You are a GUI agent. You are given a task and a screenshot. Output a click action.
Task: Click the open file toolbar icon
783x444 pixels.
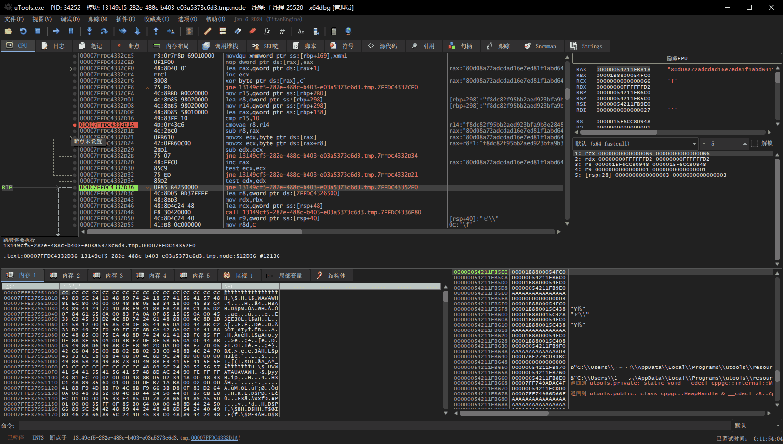pyautogui.click(x=8, y=31)
